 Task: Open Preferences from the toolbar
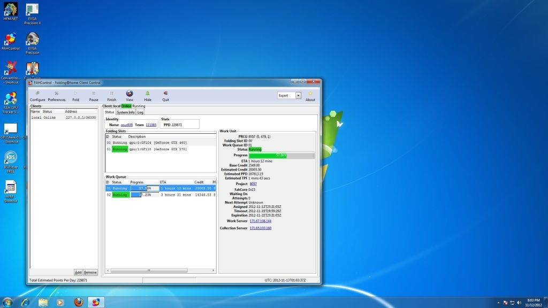(57, 94)
